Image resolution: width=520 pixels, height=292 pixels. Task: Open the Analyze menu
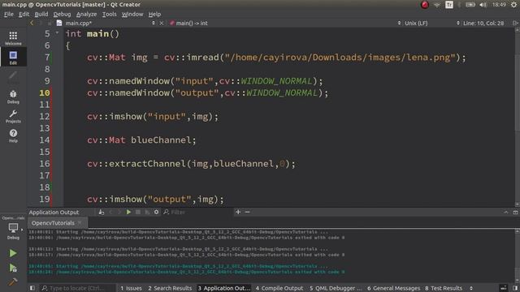coord(87,15)
